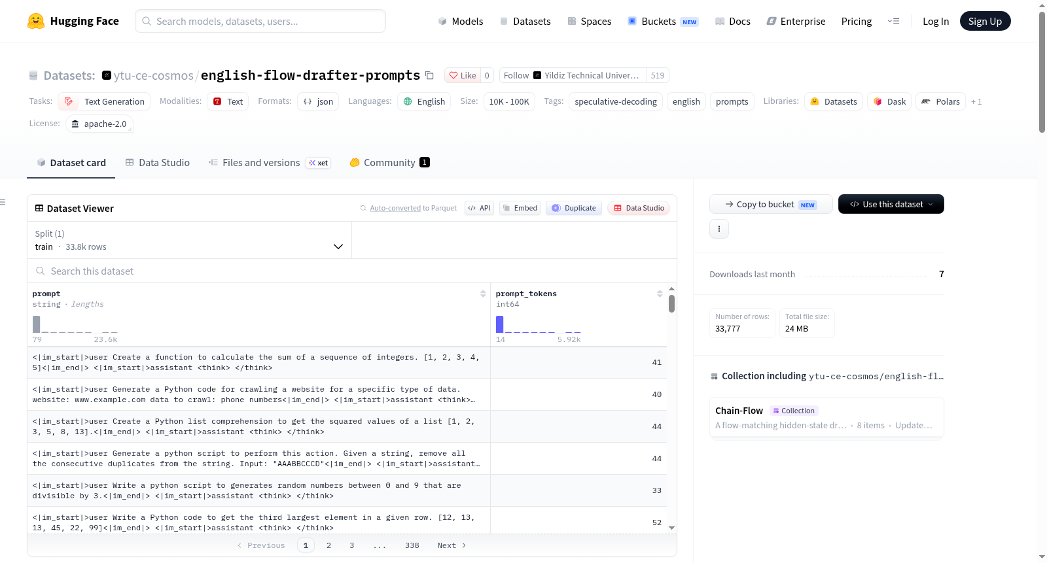The width and height of the screenshot is (1047, 563).
Task: Open the ytu-ce-cosmos organization link
Action: (154, 75)
